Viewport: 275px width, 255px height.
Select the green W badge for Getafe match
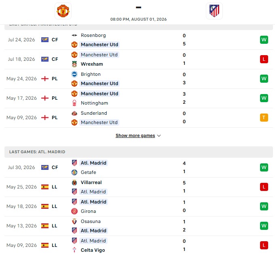pyautogui.click(x=264, y=167)
